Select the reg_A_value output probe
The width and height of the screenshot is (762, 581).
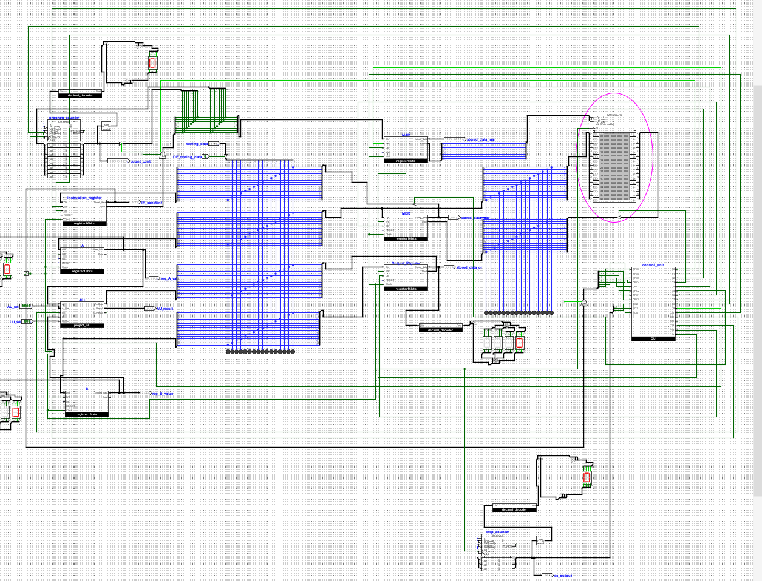[x=154, y=278]
